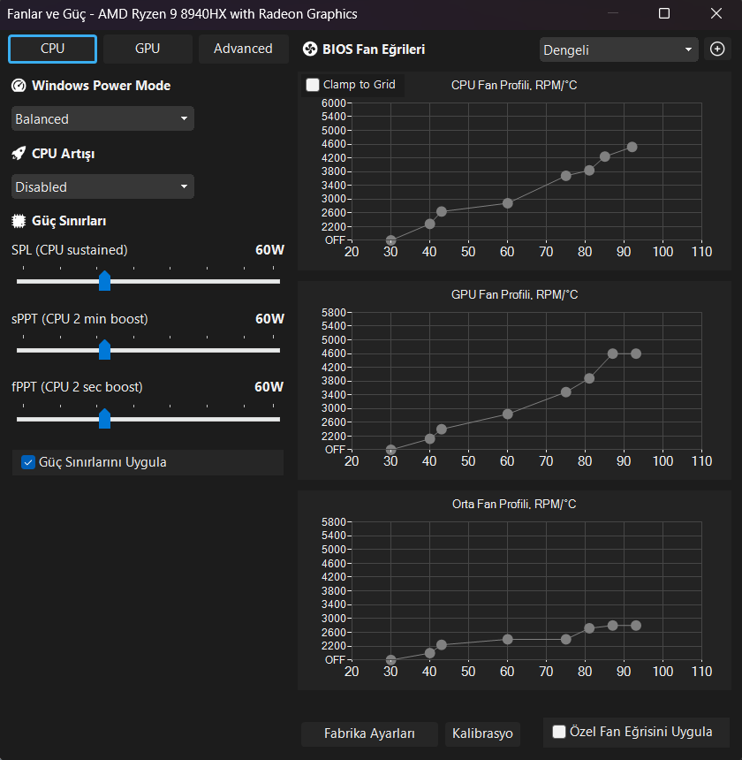Click the Windows Power Mode gauge icon
The height and width of the screenshot is (760, 742).
[19, 86]
